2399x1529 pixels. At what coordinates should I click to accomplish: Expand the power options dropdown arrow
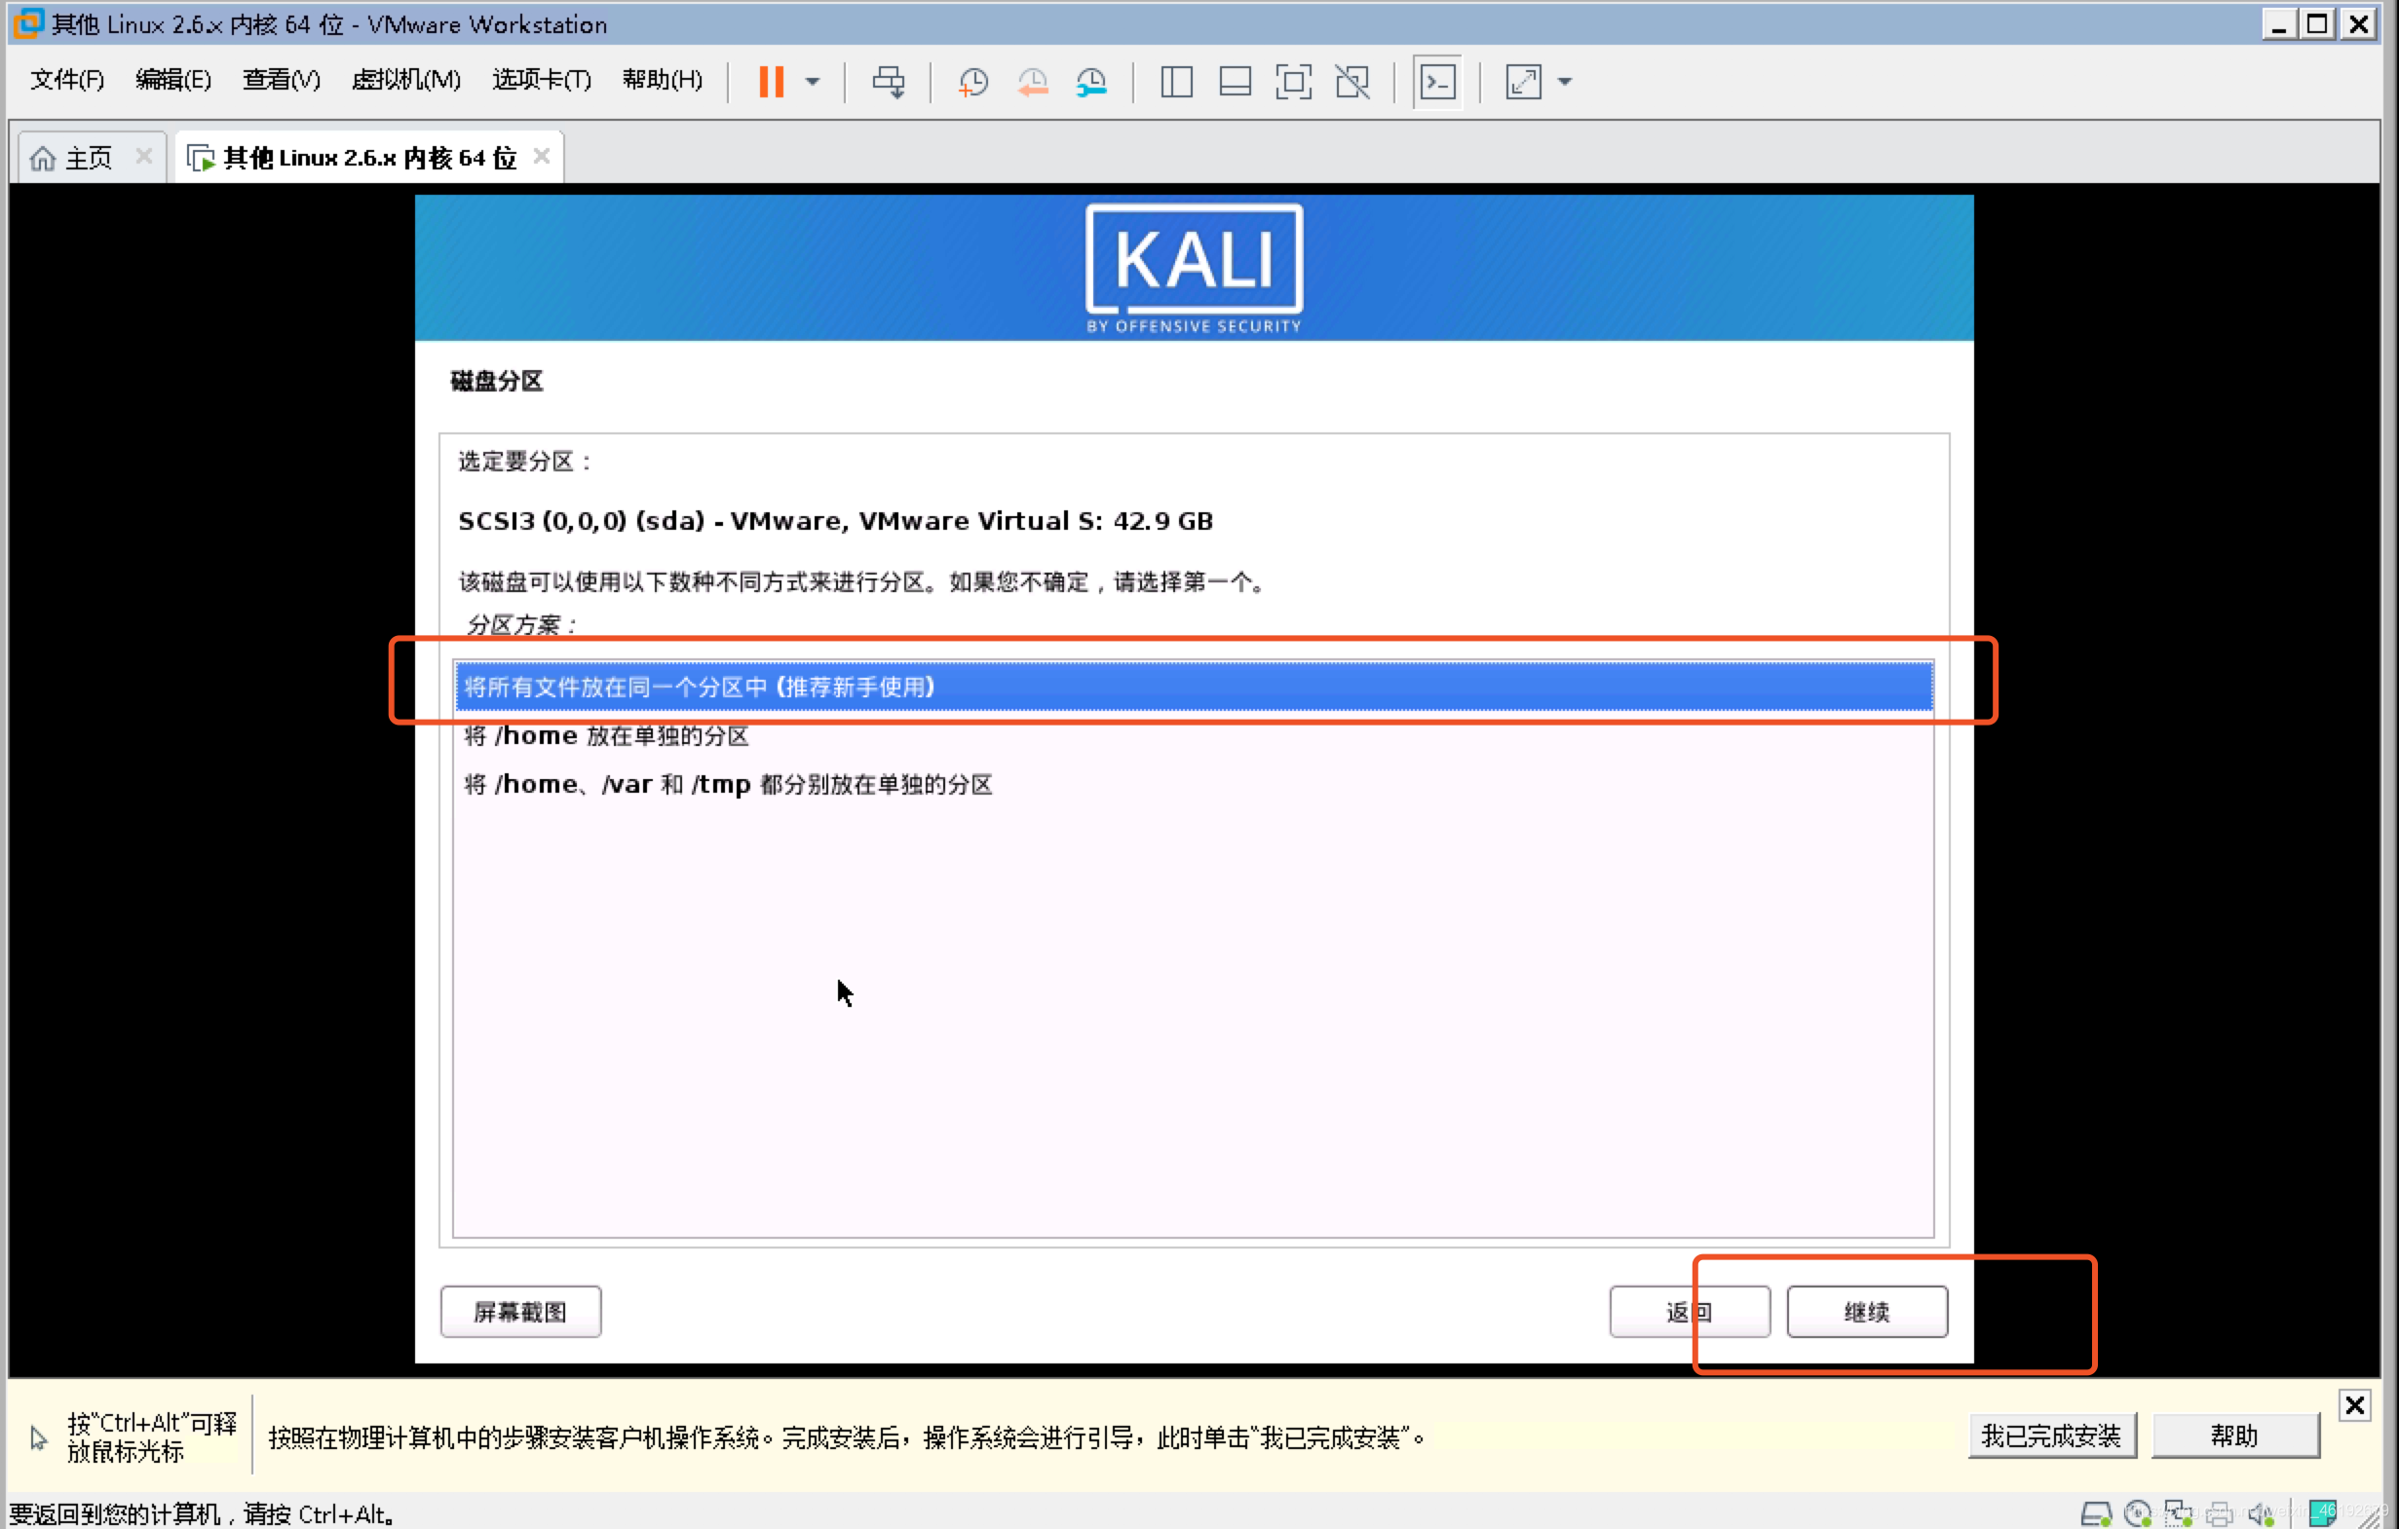[x=813, y=82]
